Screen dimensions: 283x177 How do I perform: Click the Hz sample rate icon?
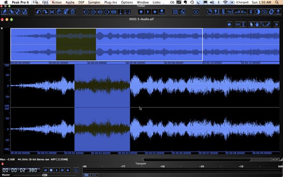[230, 12]
